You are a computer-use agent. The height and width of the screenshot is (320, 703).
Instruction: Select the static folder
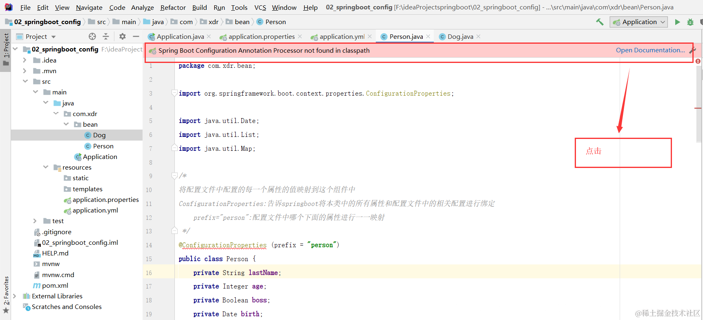click(76, 178)
